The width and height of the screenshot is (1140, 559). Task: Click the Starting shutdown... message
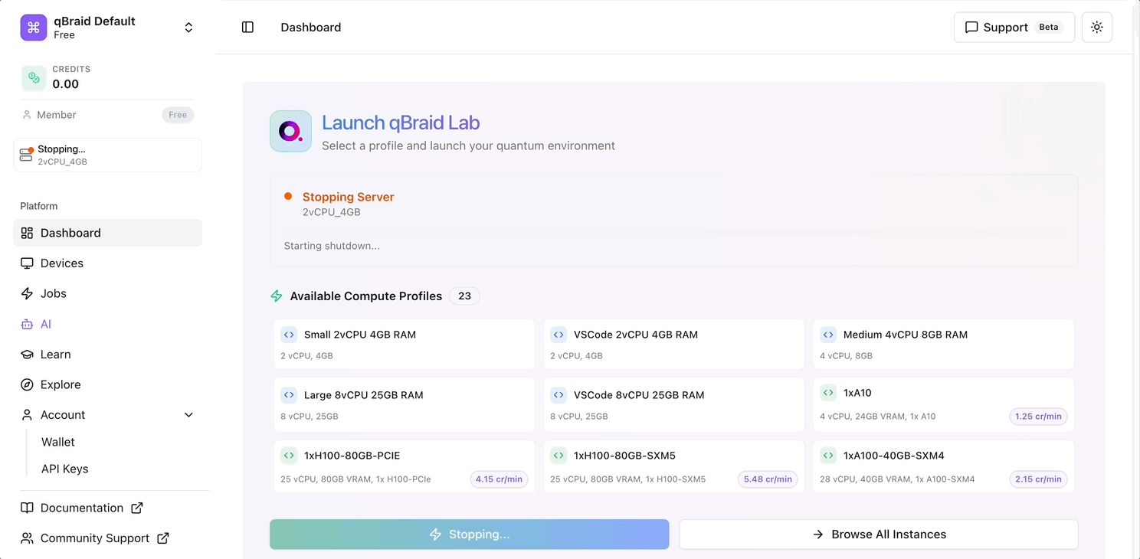point(332,246)
